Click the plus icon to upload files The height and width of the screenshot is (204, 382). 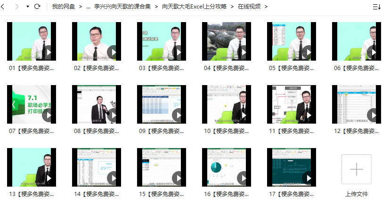click(357, 169)
